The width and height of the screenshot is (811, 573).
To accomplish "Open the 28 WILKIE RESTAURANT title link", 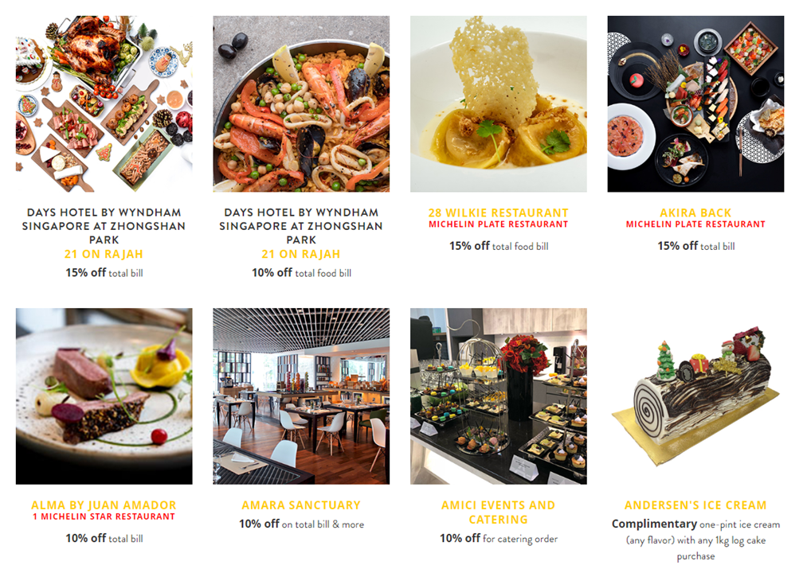I will click(499, 212).
